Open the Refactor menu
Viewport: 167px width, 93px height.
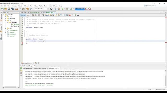tap(26, 6)
